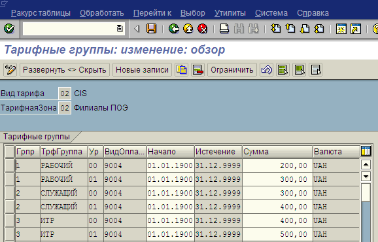Click ИТР cell in level 00 row
This screenshot has width=378, height=242.
point(64,220)
